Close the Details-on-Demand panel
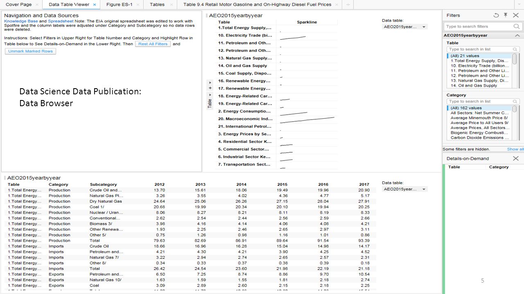 click(x=516, y=158)
